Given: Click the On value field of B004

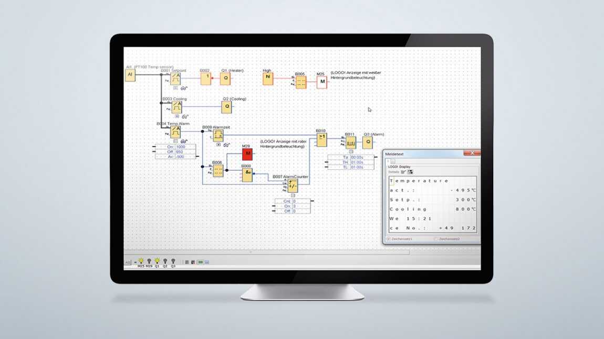Looking at the screenshot, I should (185, 147).
